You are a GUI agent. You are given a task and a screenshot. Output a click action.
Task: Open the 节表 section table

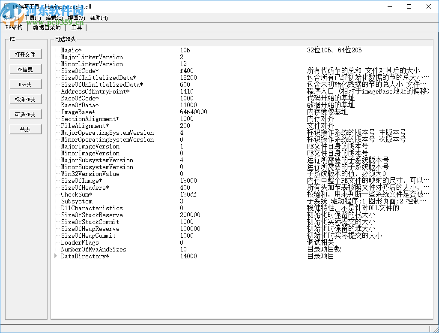click(25, 130)
